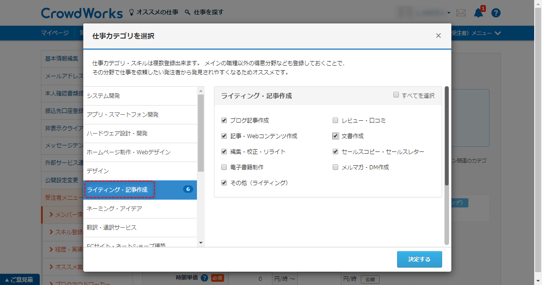Expand the メニュー chevron in the blue bar
Screen dimensions: 542x285
497,33
